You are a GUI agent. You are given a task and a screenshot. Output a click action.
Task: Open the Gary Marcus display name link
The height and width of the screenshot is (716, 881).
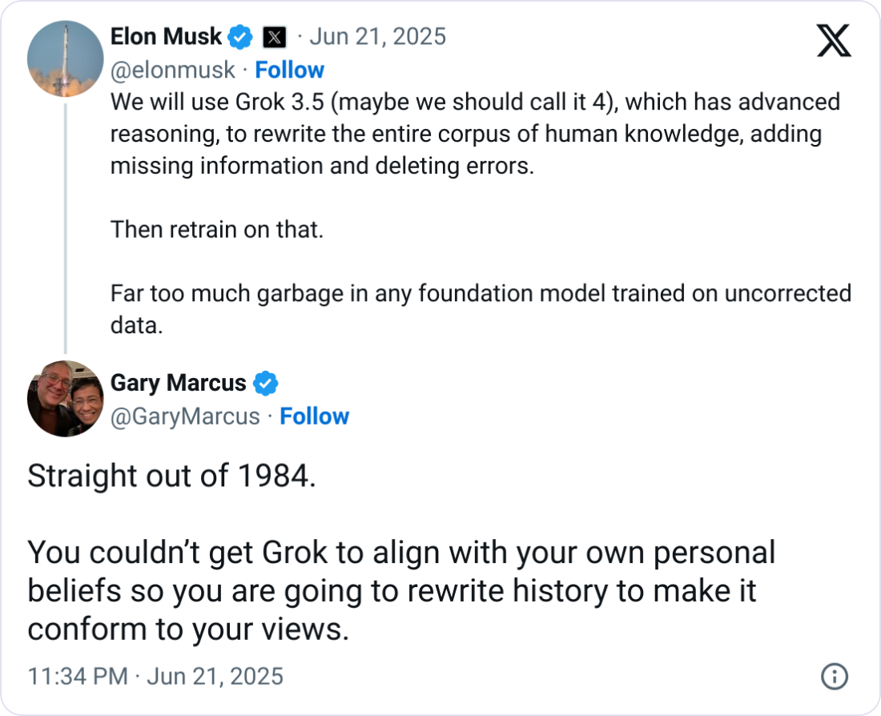click(x=178, y=384)
